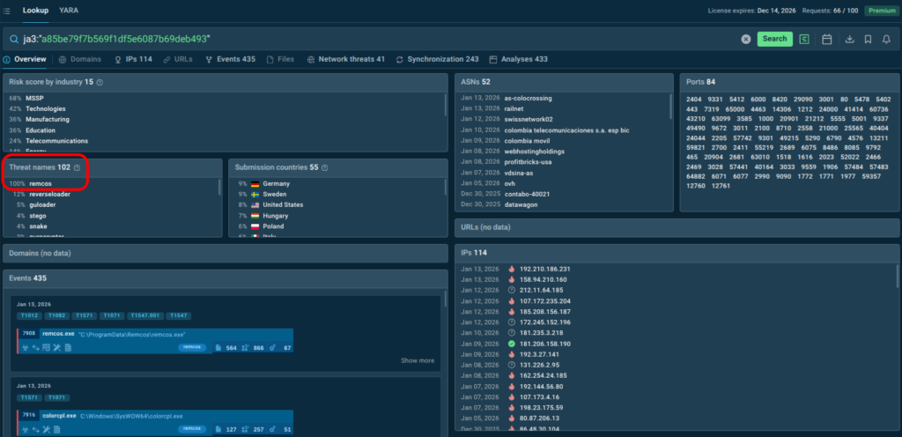Click help icon beside Risk score by industry
Viewport: 902px width, 437px height.
click(x=100, y=82)
